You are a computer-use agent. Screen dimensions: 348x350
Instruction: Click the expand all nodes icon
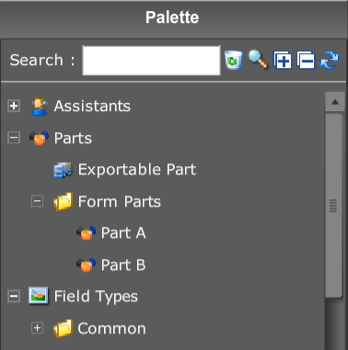coord(283,60)
